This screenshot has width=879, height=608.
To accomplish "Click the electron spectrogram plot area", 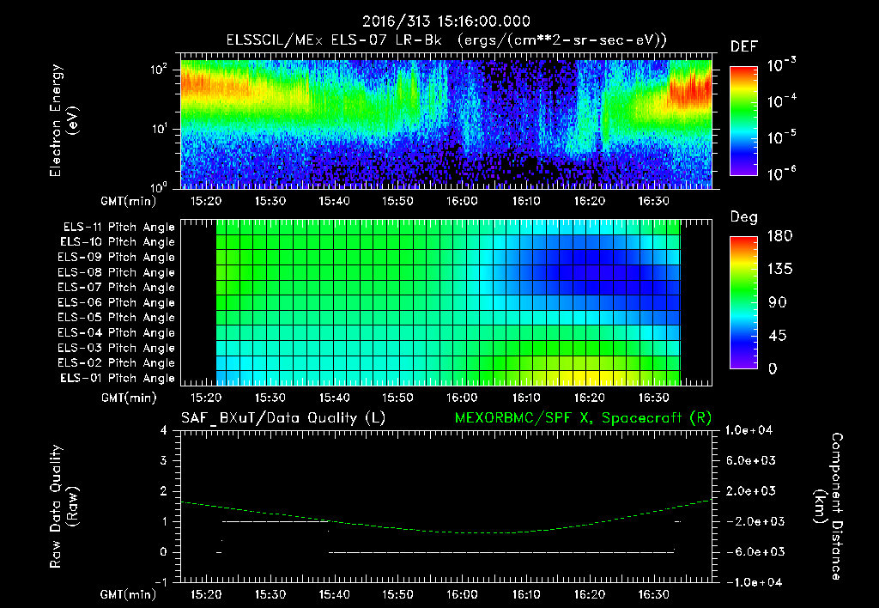I will tap(446, 121).
